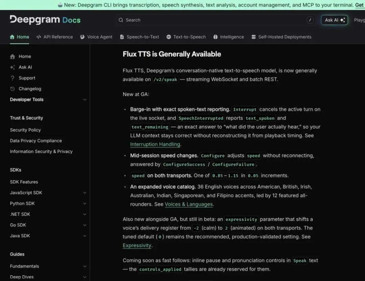
Task: Switch to the Home tab
Action: (x=20, y=37)
